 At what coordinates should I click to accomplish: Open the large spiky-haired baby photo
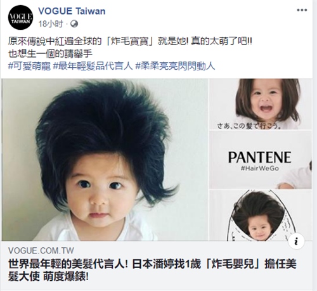click(x=105, y=160)
